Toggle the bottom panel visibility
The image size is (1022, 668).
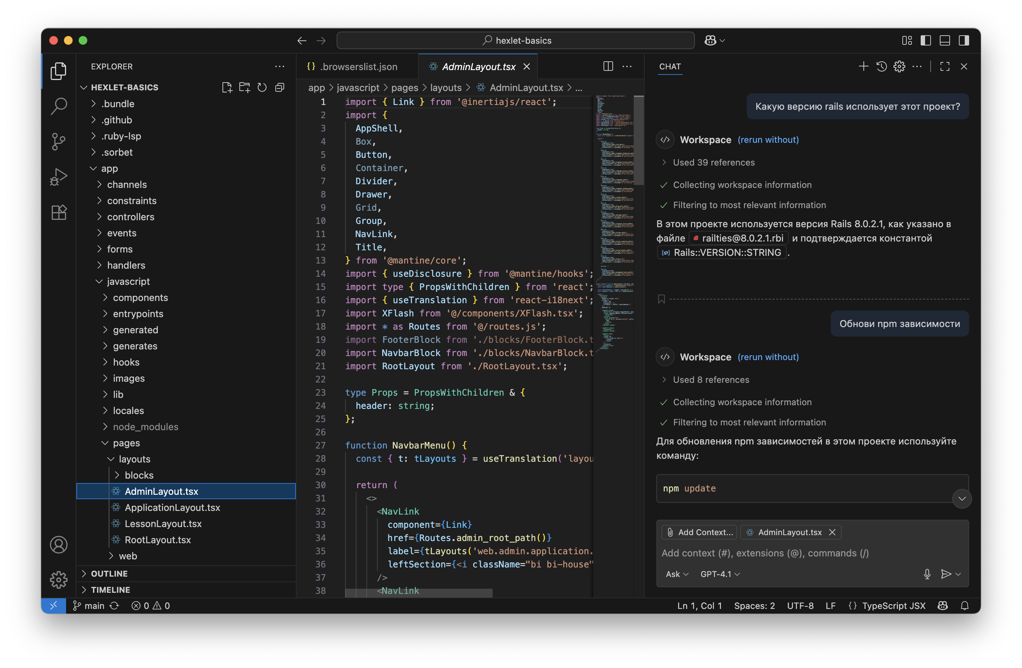click(x=944, y=40)
